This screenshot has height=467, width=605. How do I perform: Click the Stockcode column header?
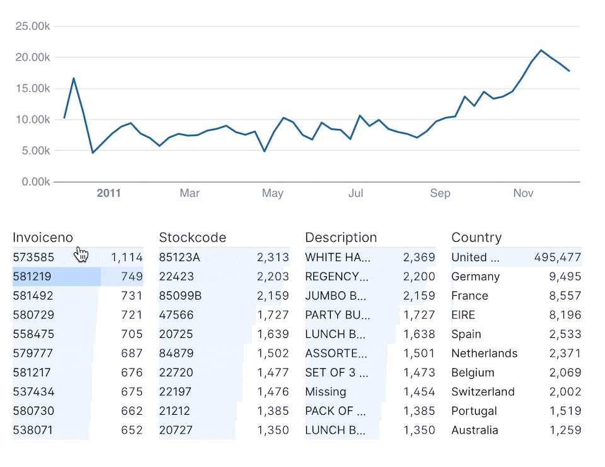(192, 237)
